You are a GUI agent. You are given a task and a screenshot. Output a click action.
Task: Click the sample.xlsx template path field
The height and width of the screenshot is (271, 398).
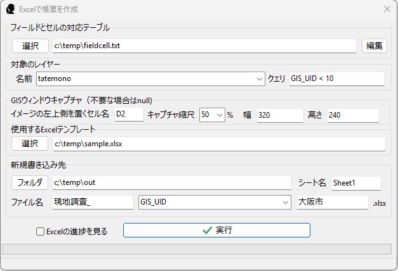click(218, 144)
